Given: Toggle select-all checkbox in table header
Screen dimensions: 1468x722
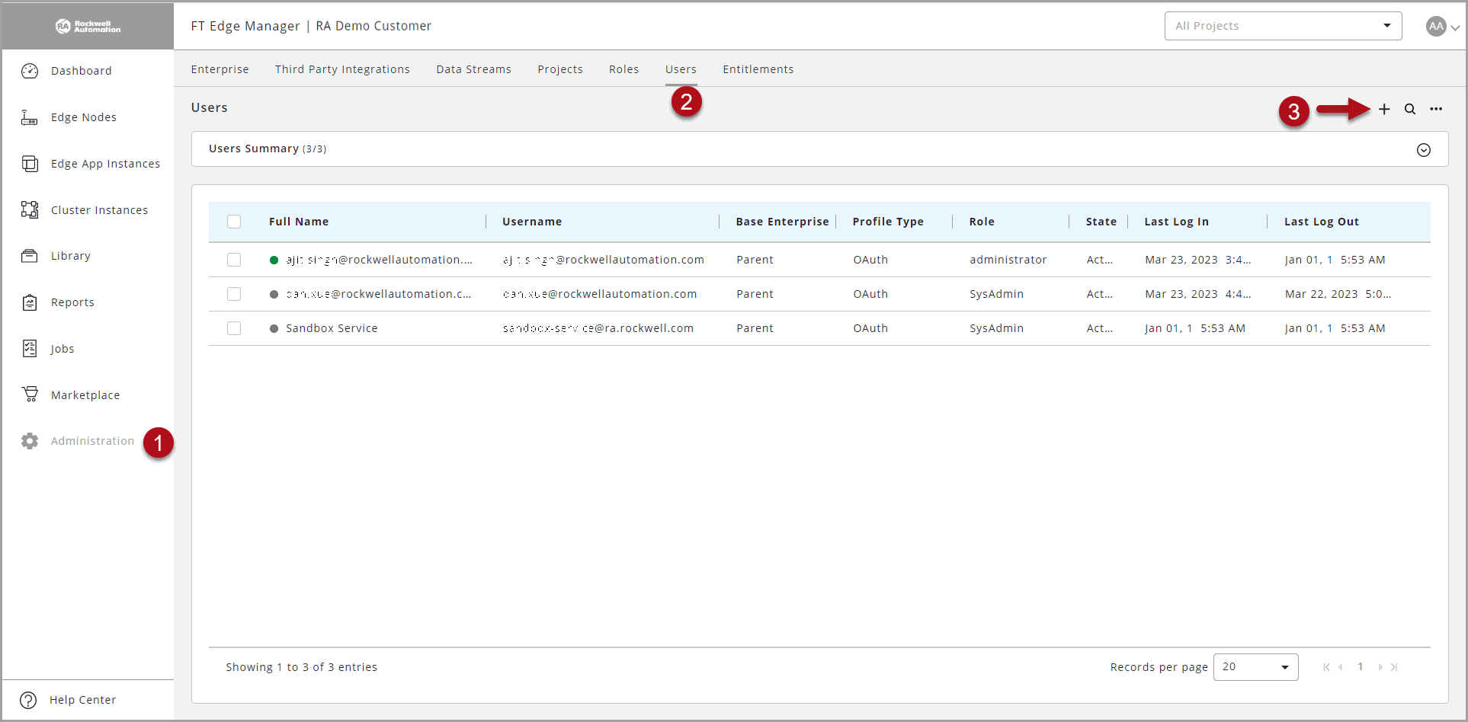Looking at the screenshot, I should (x=234, y=222).
